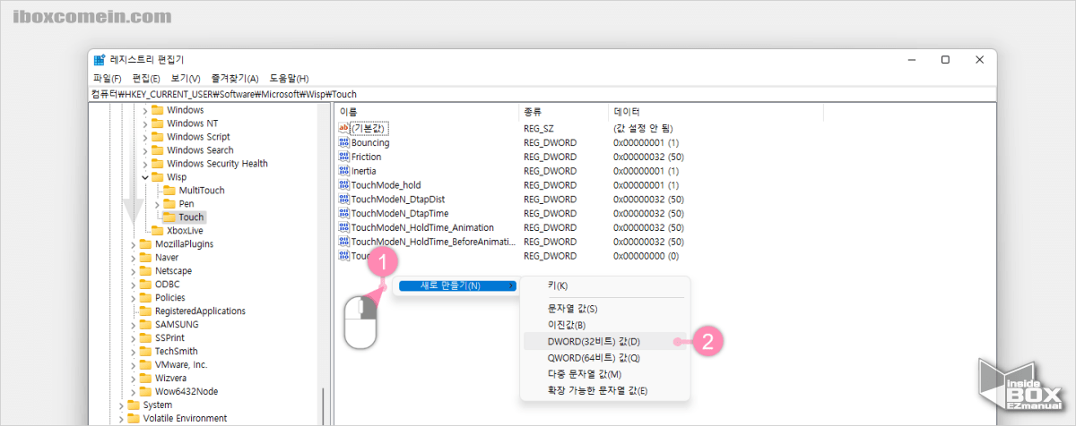Expand the ODBC tree node
The height and width of the screenshot is (426, 1076).
pyautogui.click(x=134, y=284)
